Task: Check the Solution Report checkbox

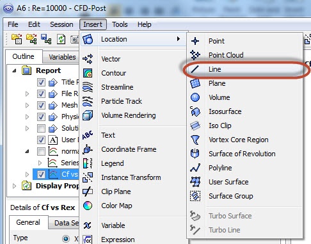Action: 41,128
